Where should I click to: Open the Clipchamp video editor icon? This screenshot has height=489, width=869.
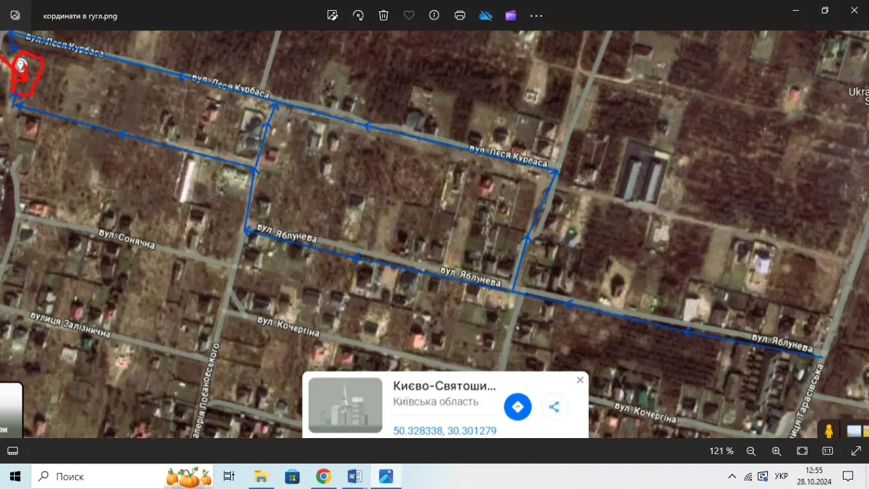511,15
